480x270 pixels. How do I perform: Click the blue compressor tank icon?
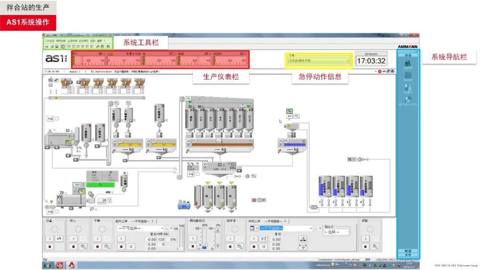(x=184, y=205)
